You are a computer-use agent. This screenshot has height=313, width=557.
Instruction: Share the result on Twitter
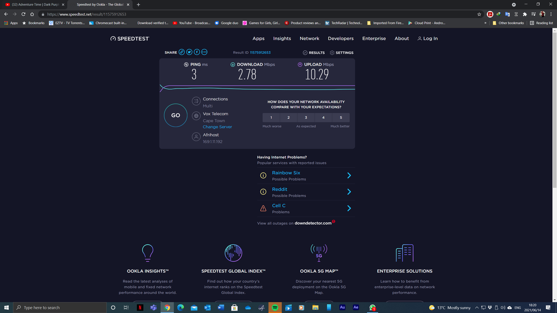(189, 52)
